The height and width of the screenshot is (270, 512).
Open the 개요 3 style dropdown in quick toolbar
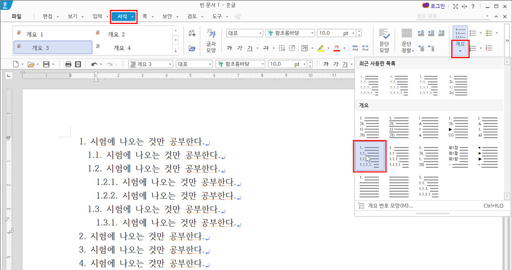pyautogui.click(x=170, y=64)
